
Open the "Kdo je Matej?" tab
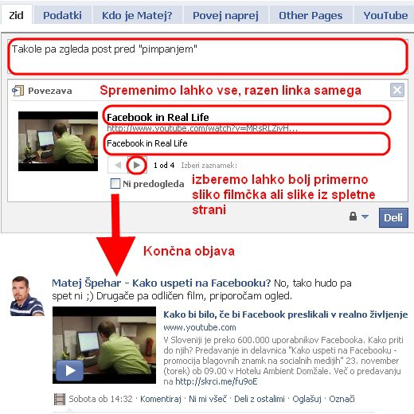pos(137,15)
